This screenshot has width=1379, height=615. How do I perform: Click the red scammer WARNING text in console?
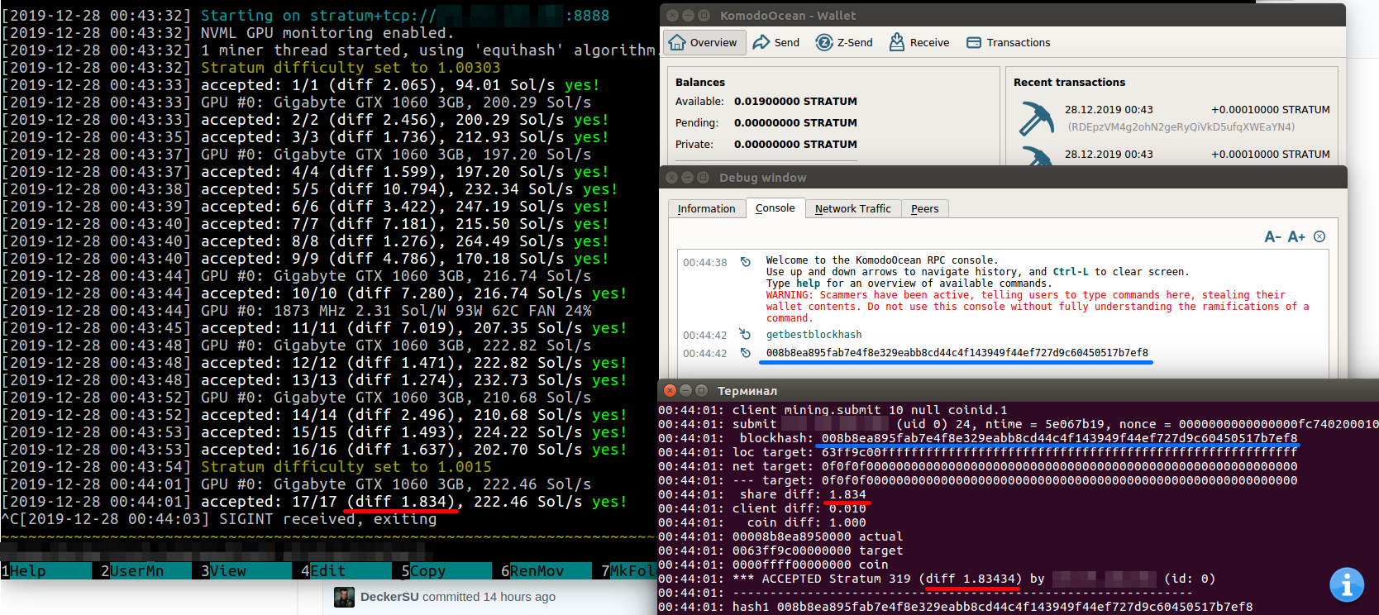click(1037, 307)
